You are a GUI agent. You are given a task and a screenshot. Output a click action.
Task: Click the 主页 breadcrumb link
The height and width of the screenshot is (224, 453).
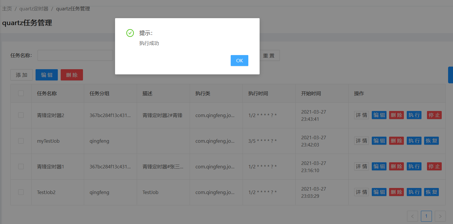click(x=7, y=9)
